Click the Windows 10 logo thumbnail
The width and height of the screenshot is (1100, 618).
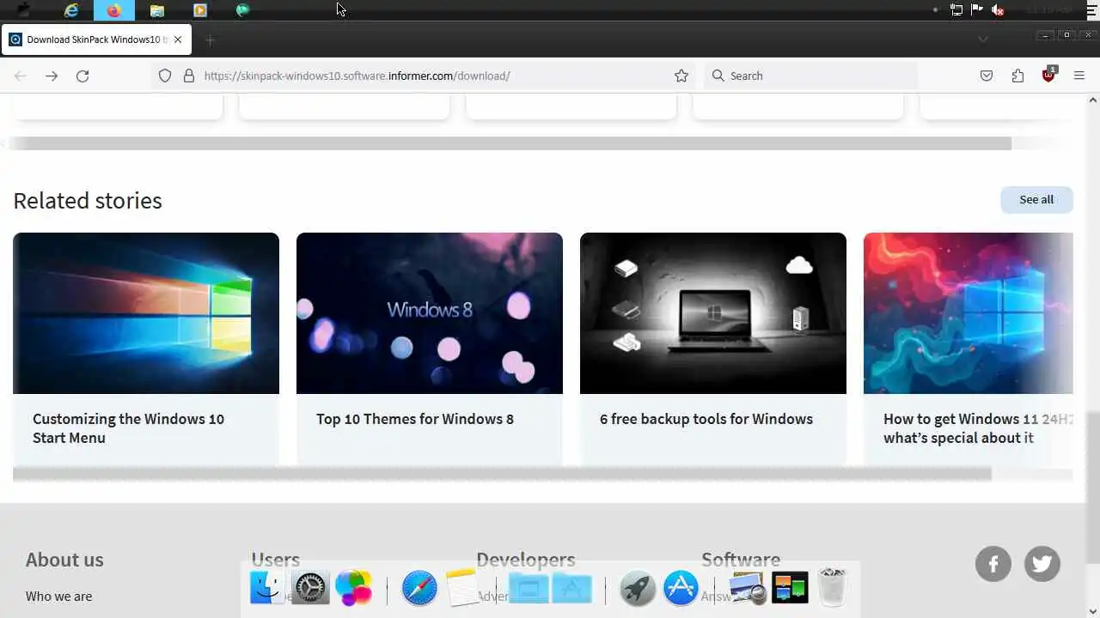click(x=146, y=313)
